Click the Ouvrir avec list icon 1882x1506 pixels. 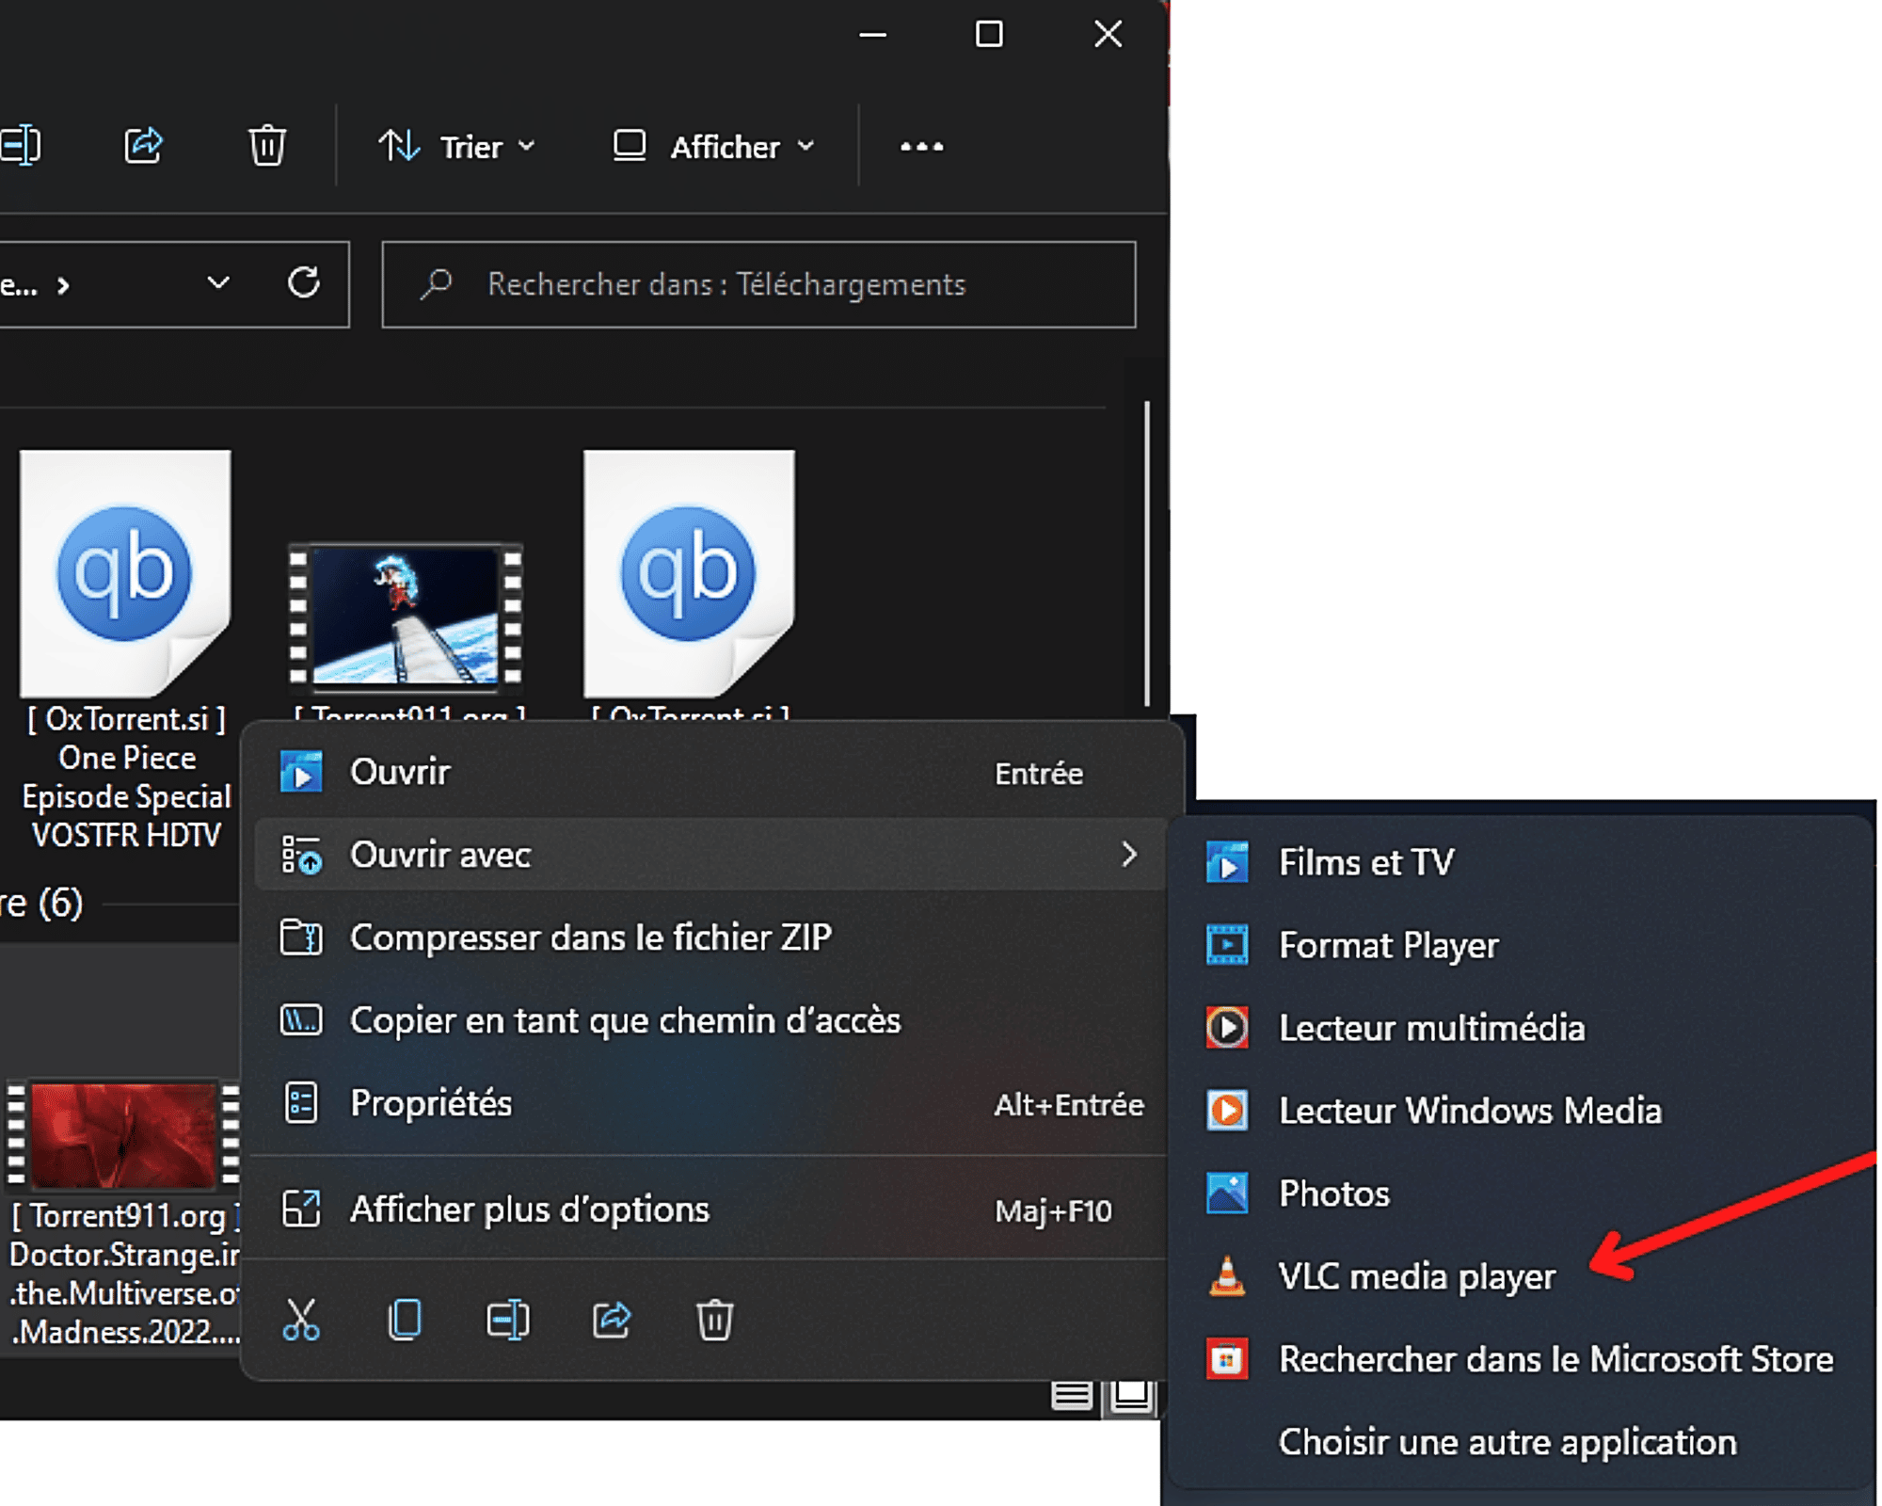(x=301, y=855)
